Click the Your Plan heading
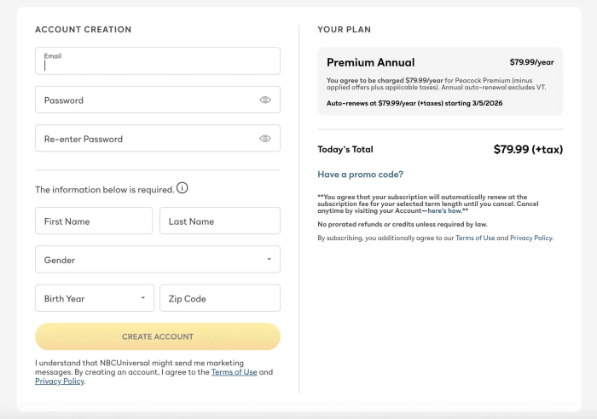The width and height of the screenshot is (597, 419). click(345, 30)
